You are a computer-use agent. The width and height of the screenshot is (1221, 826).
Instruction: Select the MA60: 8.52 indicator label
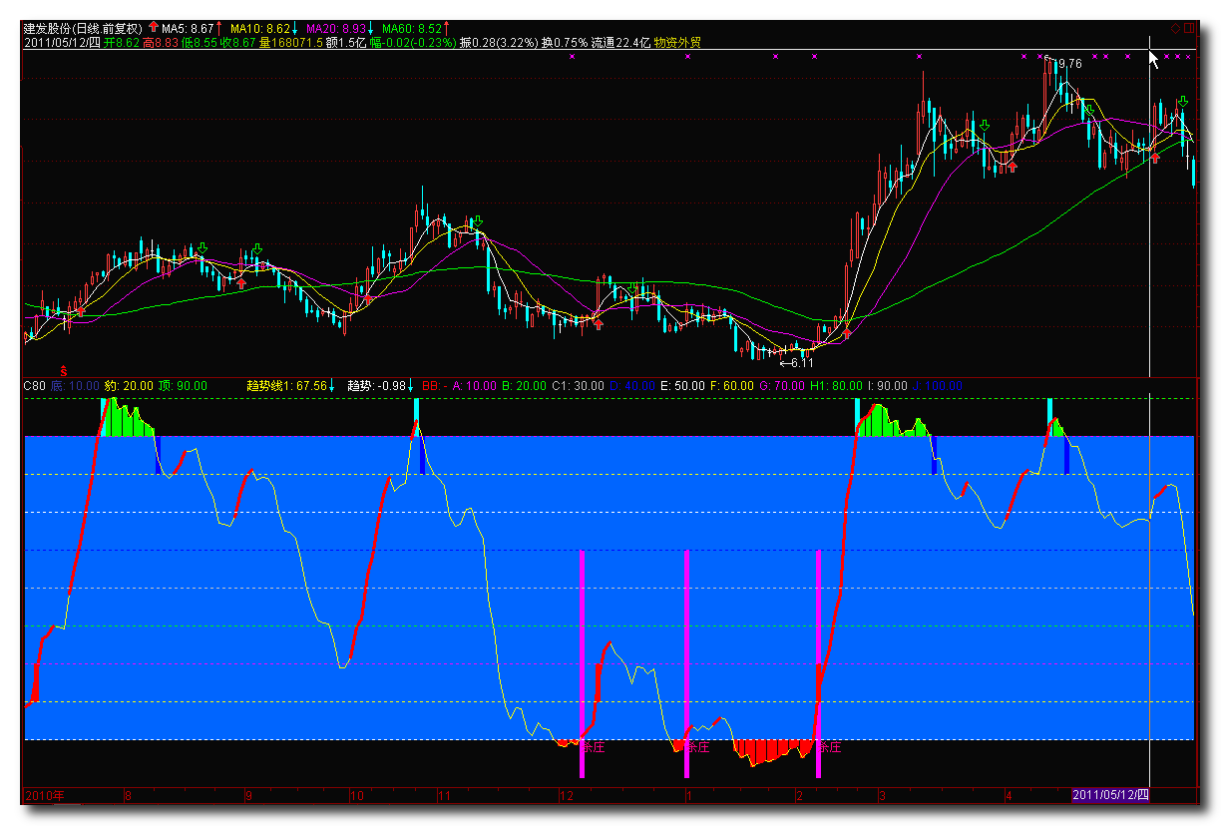[x=412, y=29]
